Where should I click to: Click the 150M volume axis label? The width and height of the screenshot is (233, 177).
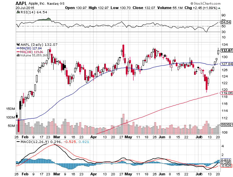(10, 109)
